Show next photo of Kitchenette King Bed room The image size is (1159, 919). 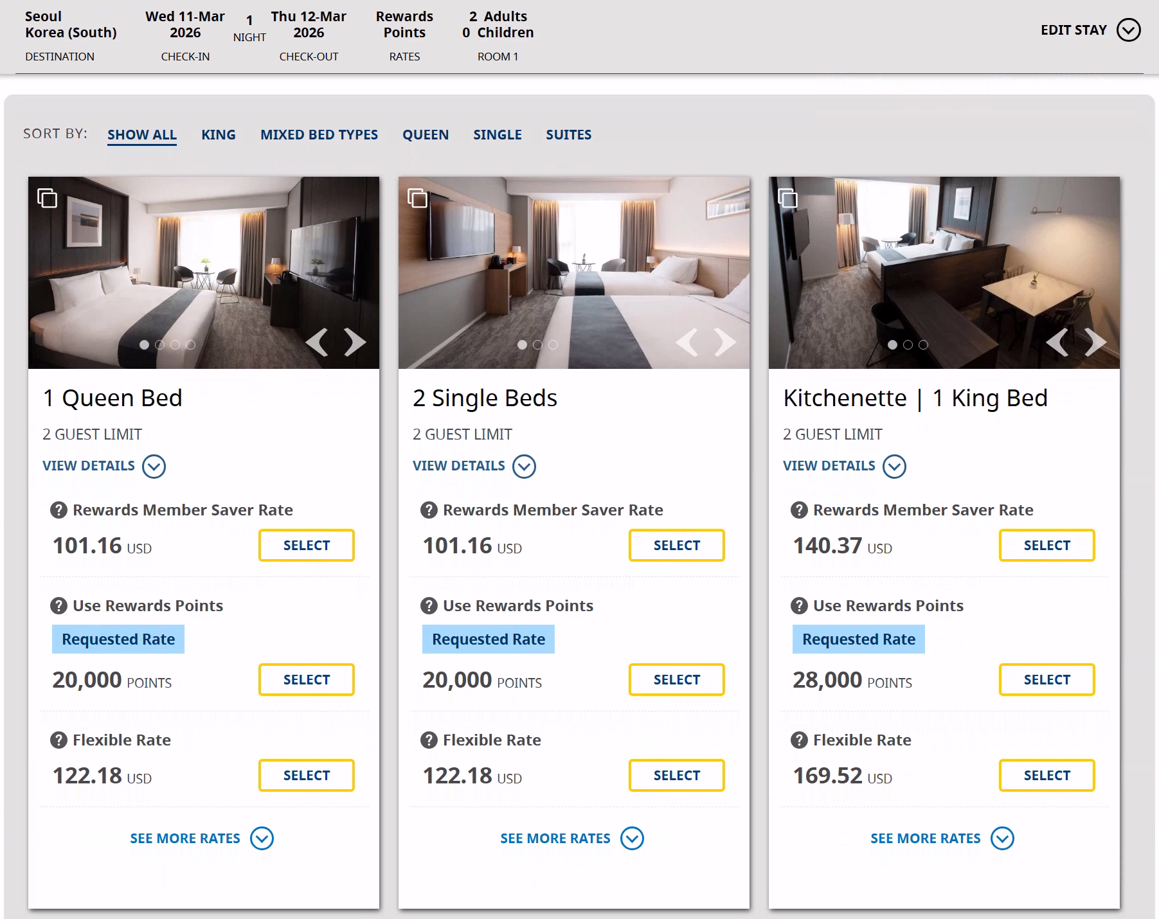pyautogui.click(x=1095, y=342)
